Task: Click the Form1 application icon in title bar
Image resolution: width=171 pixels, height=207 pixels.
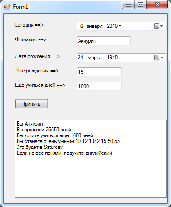Action: click(7, 7)
